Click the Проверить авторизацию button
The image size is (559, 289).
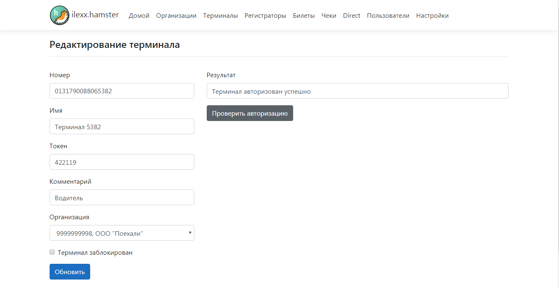coord(250,113)
